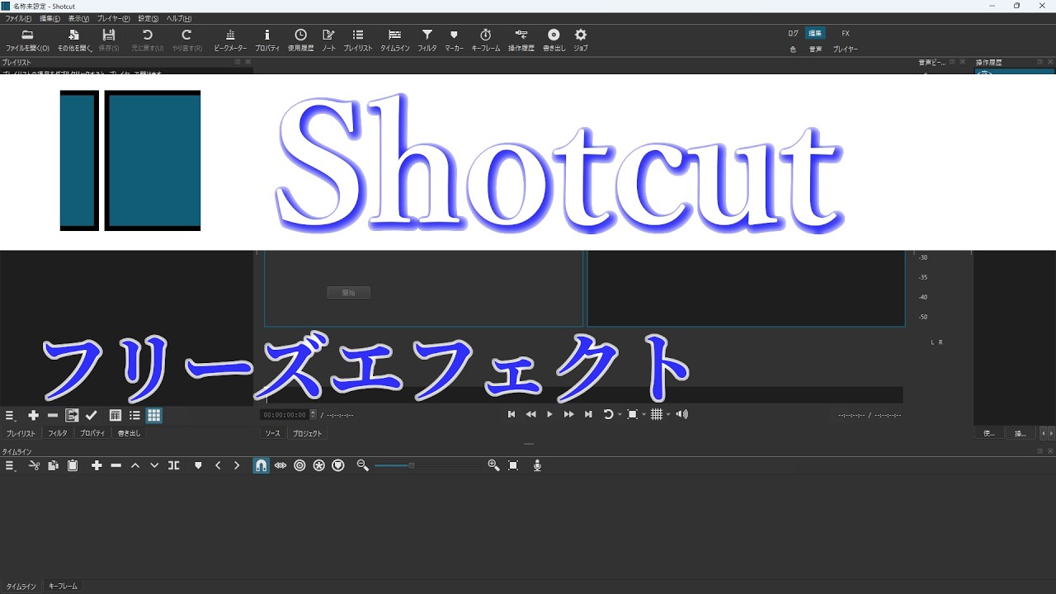1056x594 pixels.
Task: Toggle ripple trim and drop mode
Action: 299,465
